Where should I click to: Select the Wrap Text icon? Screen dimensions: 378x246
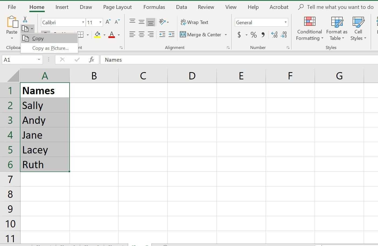tap(194, 22)
